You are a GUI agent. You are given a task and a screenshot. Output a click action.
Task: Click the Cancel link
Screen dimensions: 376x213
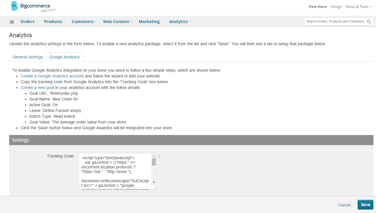(x=344, y=205)
